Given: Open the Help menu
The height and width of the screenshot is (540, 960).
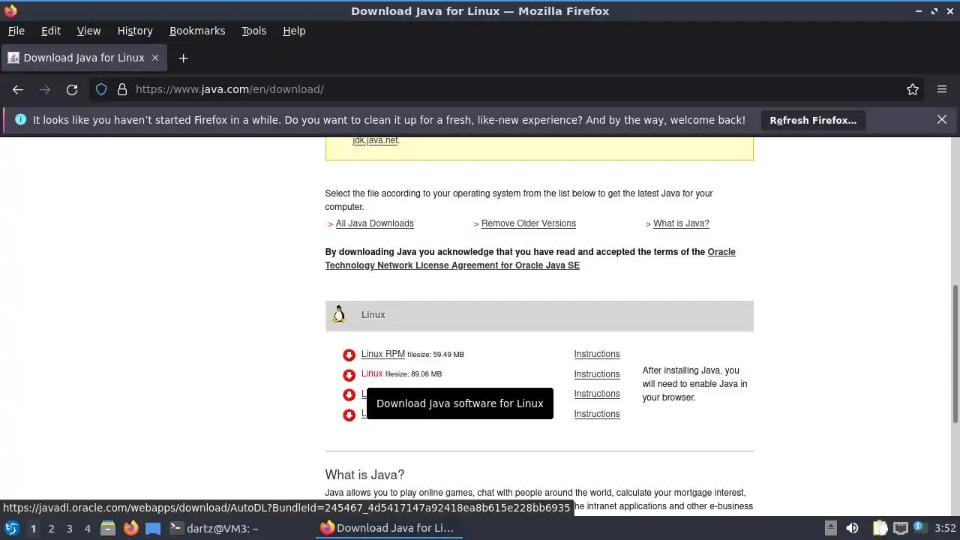Looking at the screenshot, I should click(294, 31).
